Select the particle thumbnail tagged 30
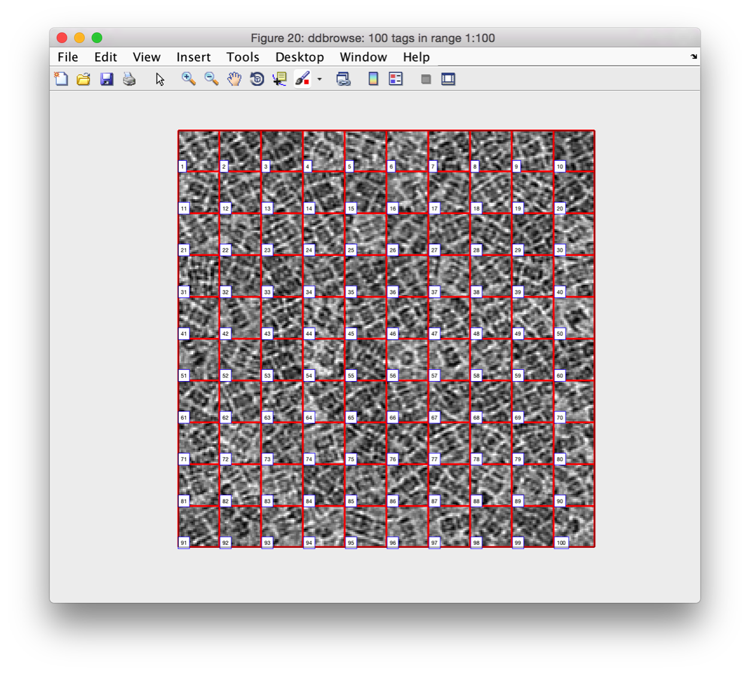Viewport: 750px width, 673px height. pos(574,235)
